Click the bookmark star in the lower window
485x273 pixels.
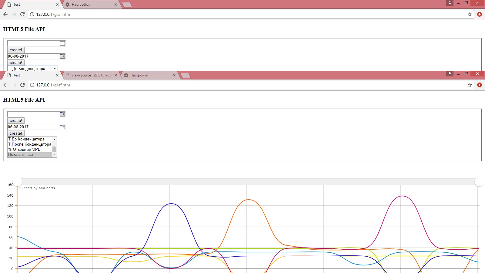470,85
